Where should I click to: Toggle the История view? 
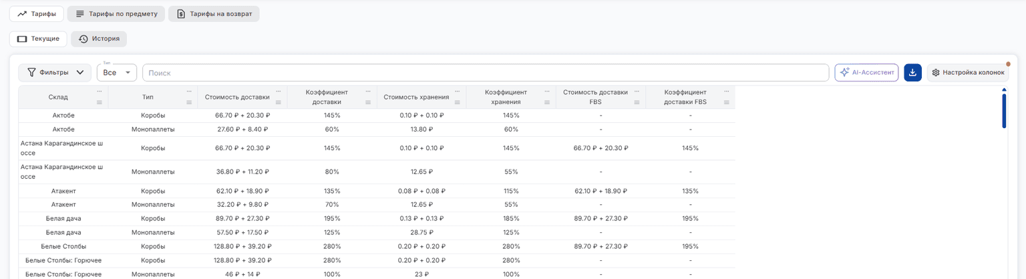point(99,39)
